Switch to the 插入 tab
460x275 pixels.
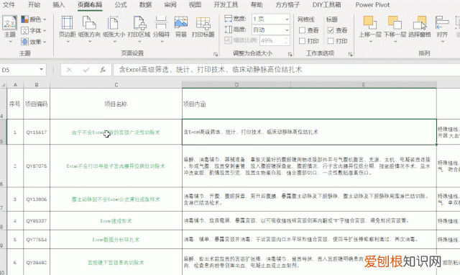click(59, 5)
